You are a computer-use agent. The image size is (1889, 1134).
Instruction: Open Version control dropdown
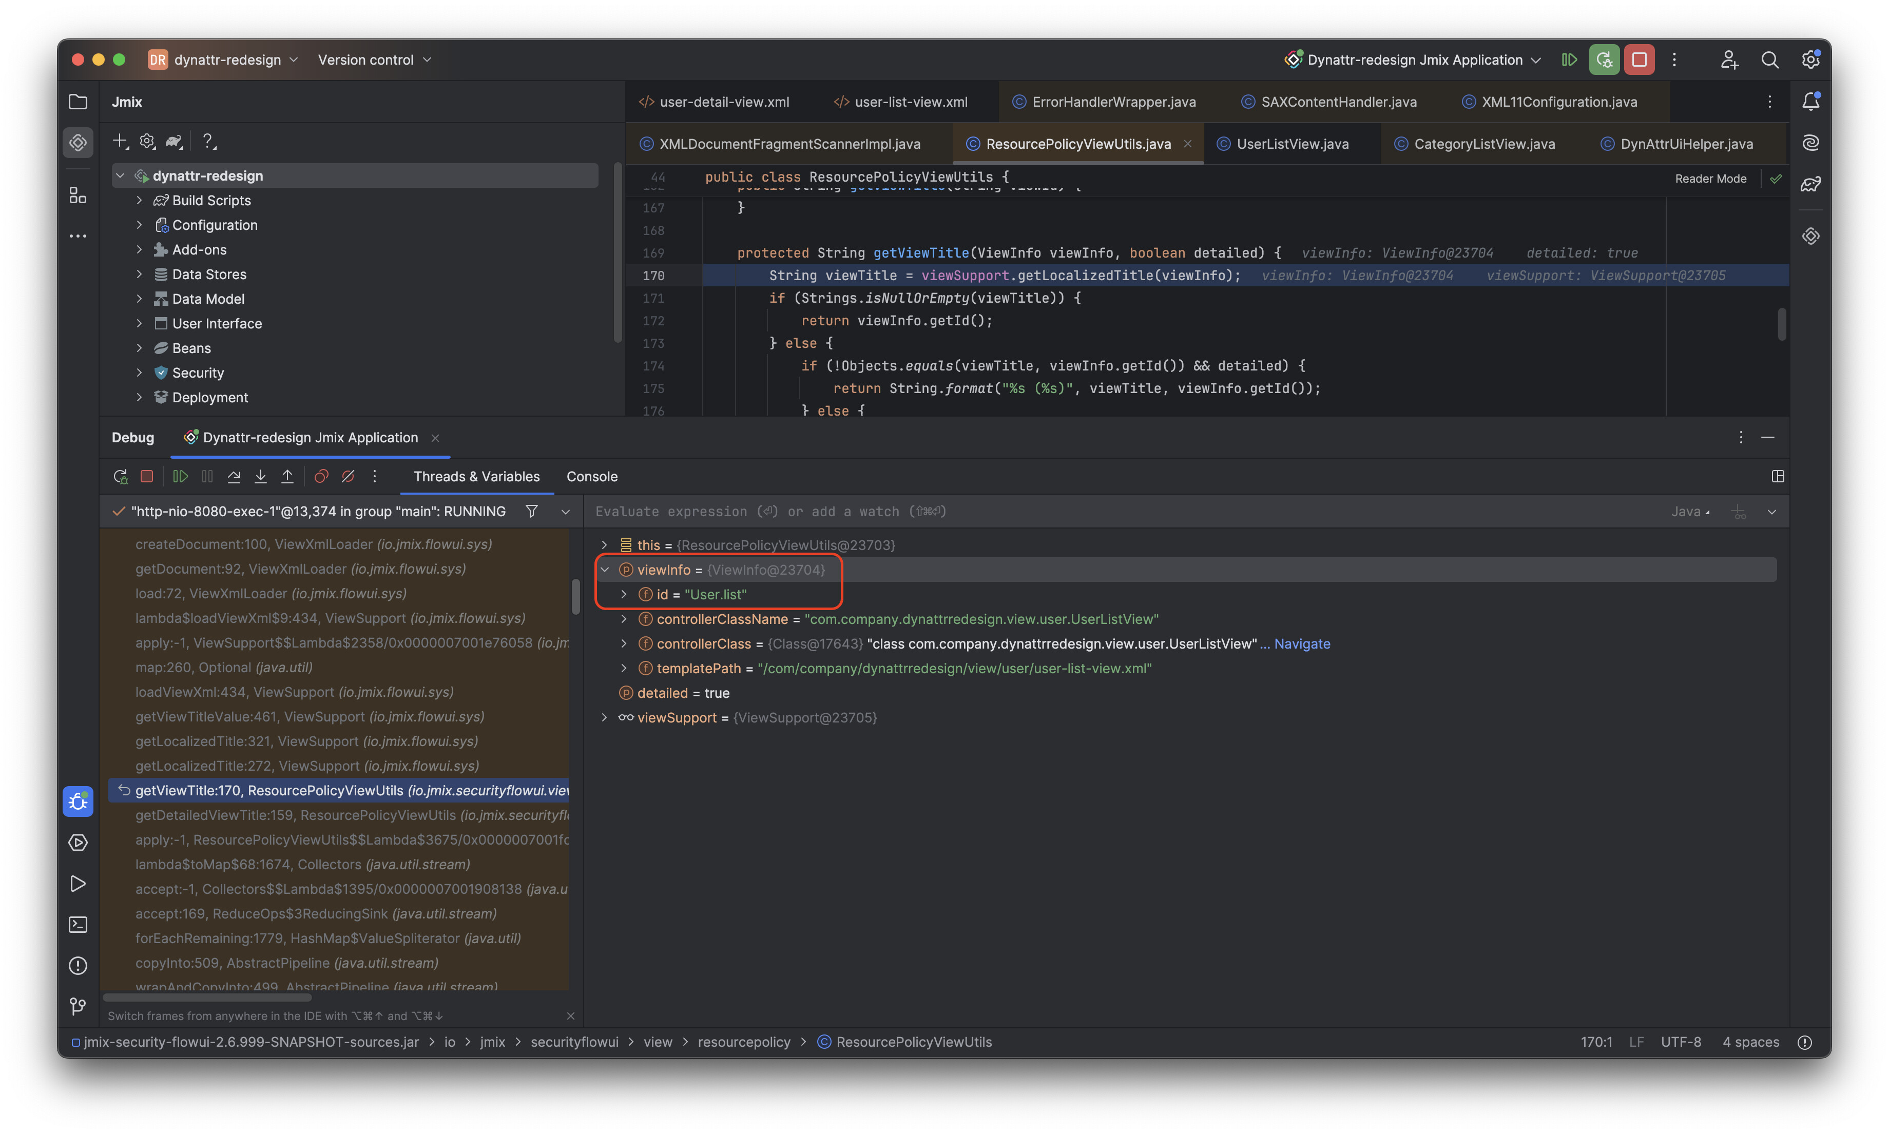pyautogui.click(x=375, y=60)
